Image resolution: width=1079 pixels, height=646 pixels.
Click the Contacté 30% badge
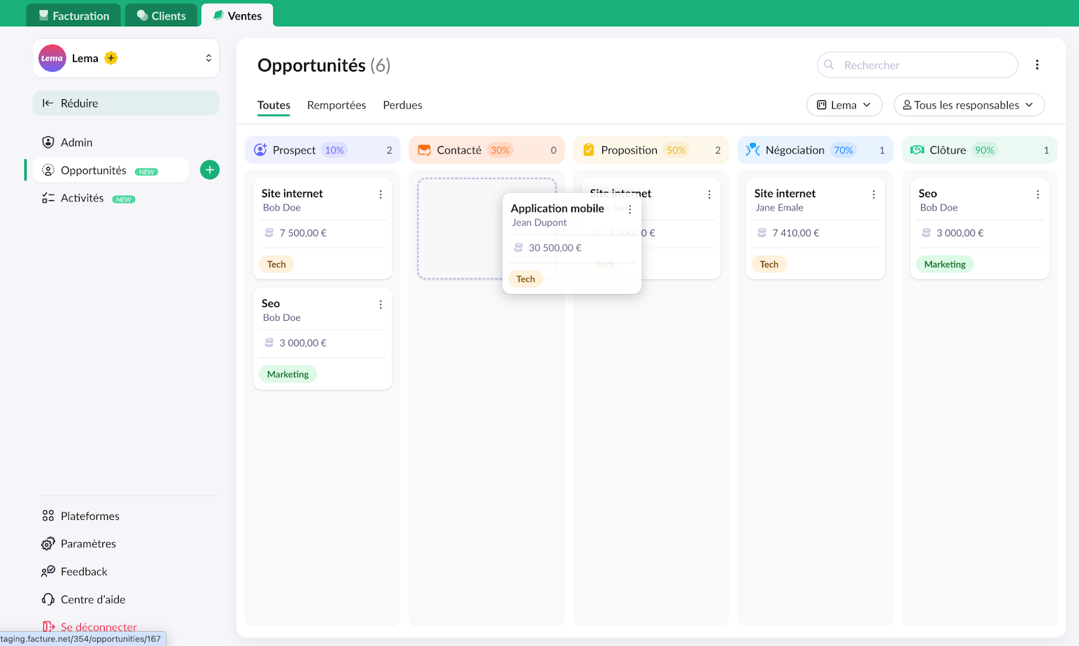(x=500, y=150)
